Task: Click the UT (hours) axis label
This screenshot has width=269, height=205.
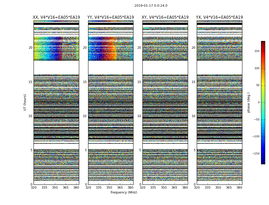Action: pos(25,102)
